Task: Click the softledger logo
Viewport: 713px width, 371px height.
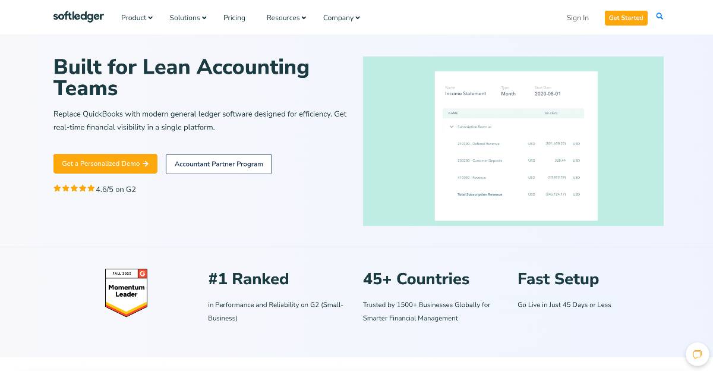Action: click(x=78, y=17)
